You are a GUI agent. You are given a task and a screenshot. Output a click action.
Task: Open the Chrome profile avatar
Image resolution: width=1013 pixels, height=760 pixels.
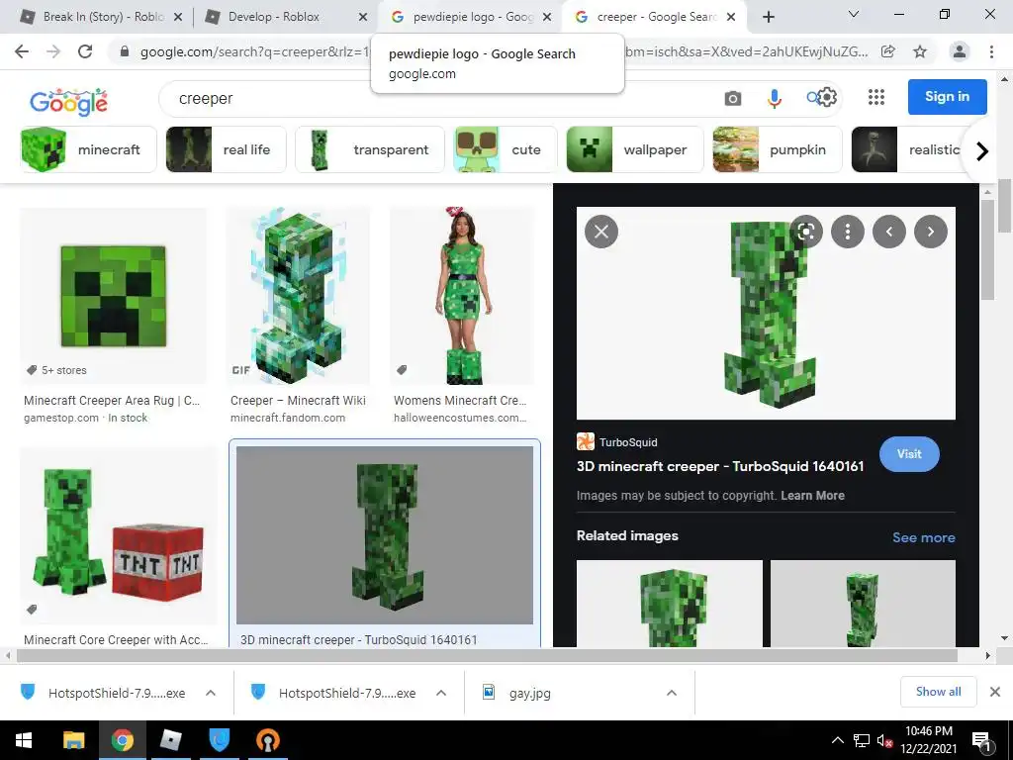(x=960, y=51)
